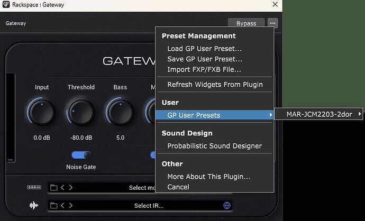Click the Select IR... field
365x221 pixels.
[140, 206]
